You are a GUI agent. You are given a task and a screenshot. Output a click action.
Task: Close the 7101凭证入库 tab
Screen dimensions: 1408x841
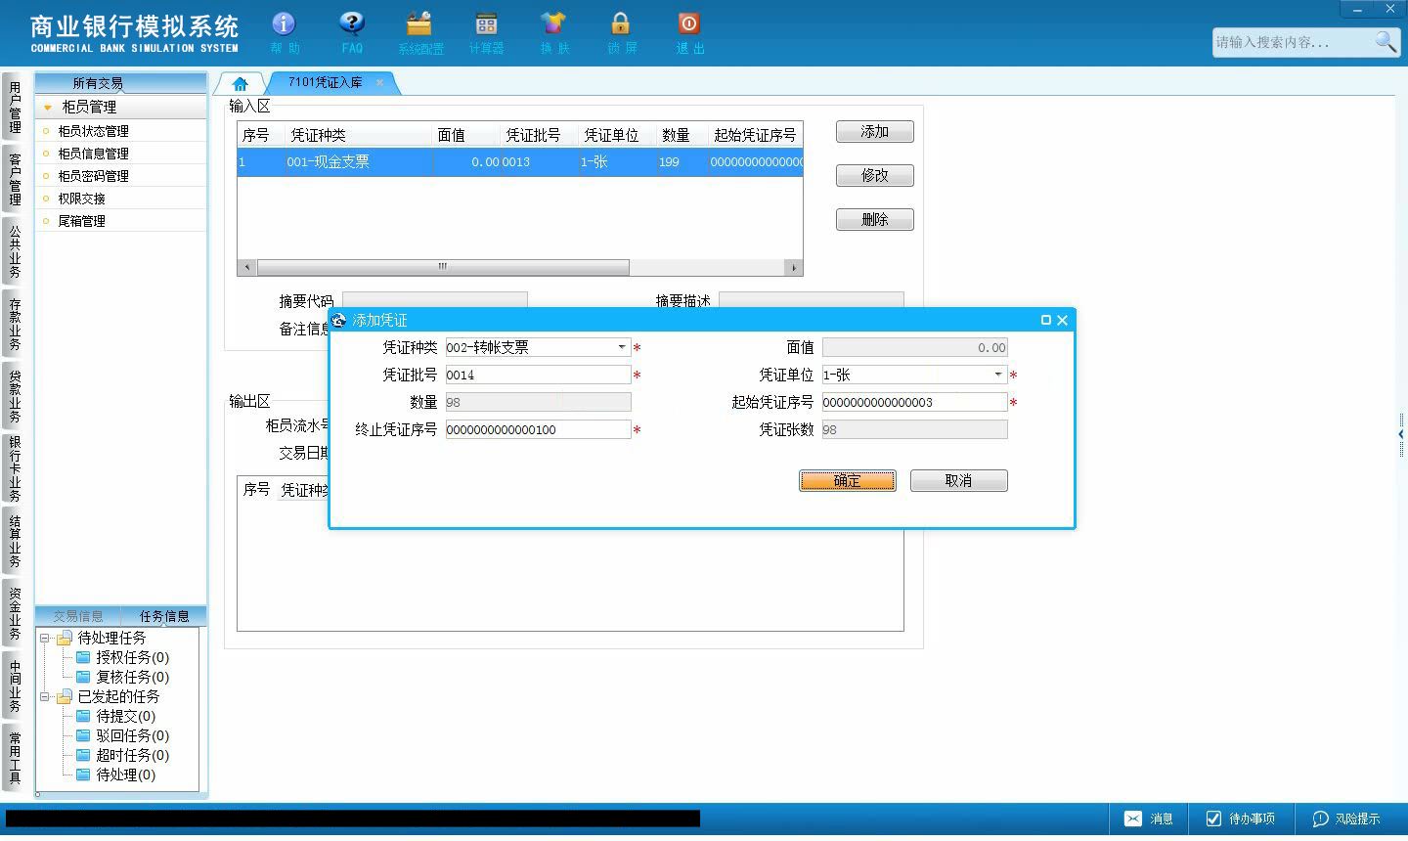(x=379, y=83)
